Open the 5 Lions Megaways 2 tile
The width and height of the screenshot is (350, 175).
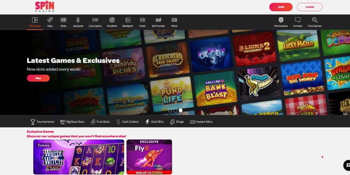254,49
